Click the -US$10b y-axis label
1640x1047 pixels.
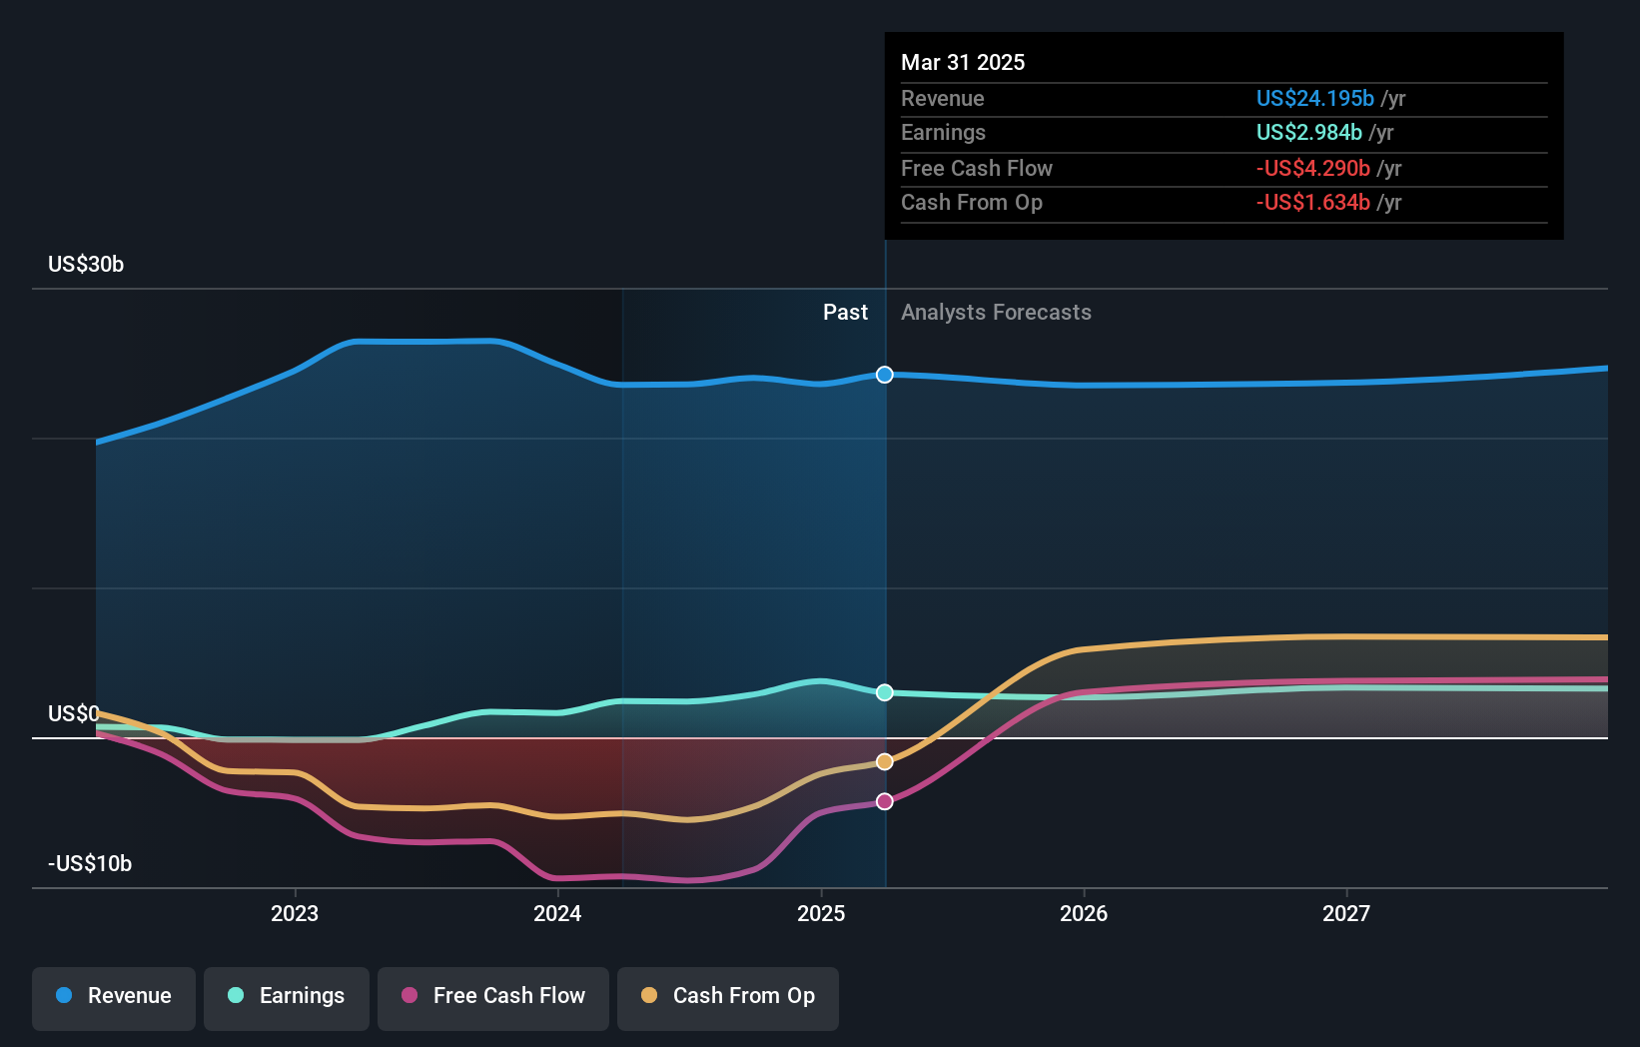pos(90,863)
